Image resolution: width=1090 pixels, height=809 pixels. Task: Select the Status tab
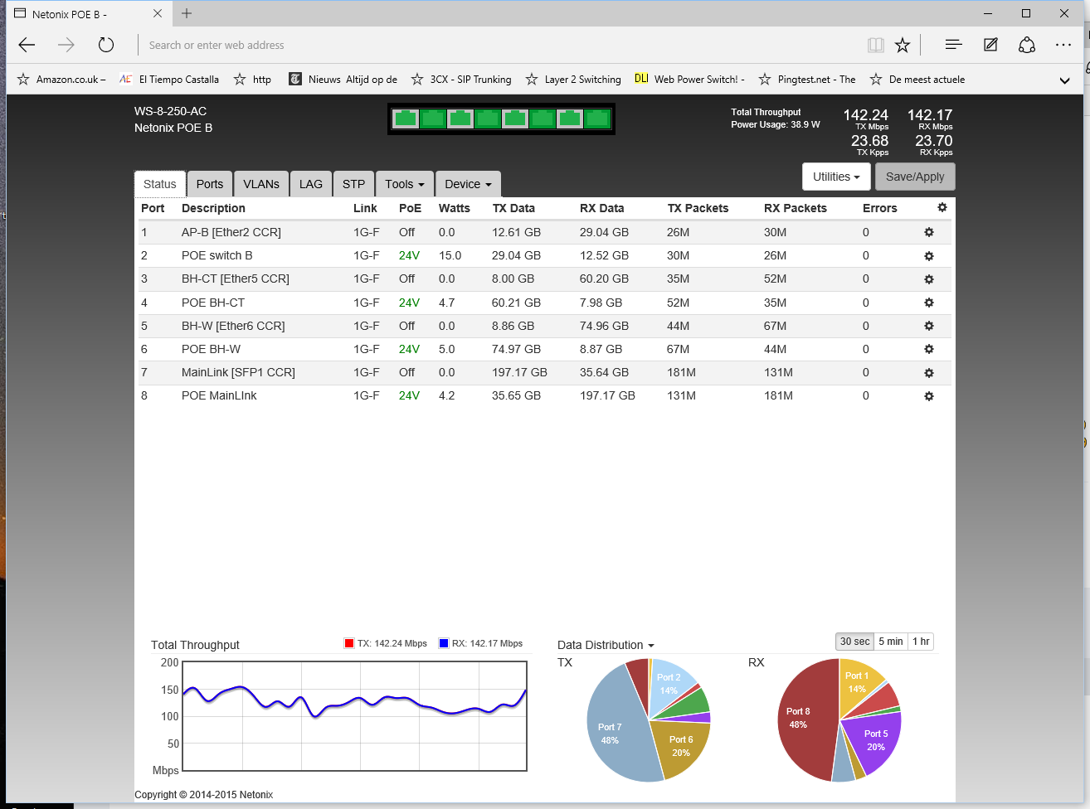pos(160,184)
